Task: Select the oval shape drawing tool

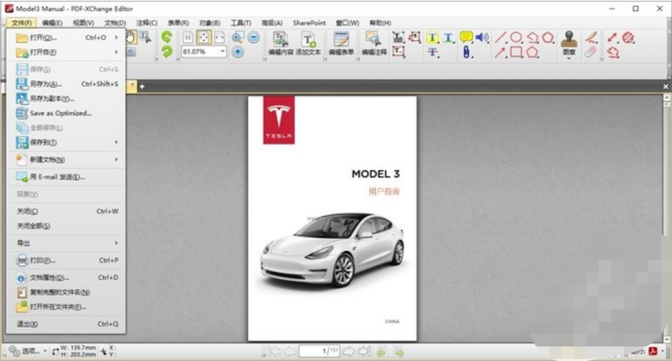Action: coord(516,37)
